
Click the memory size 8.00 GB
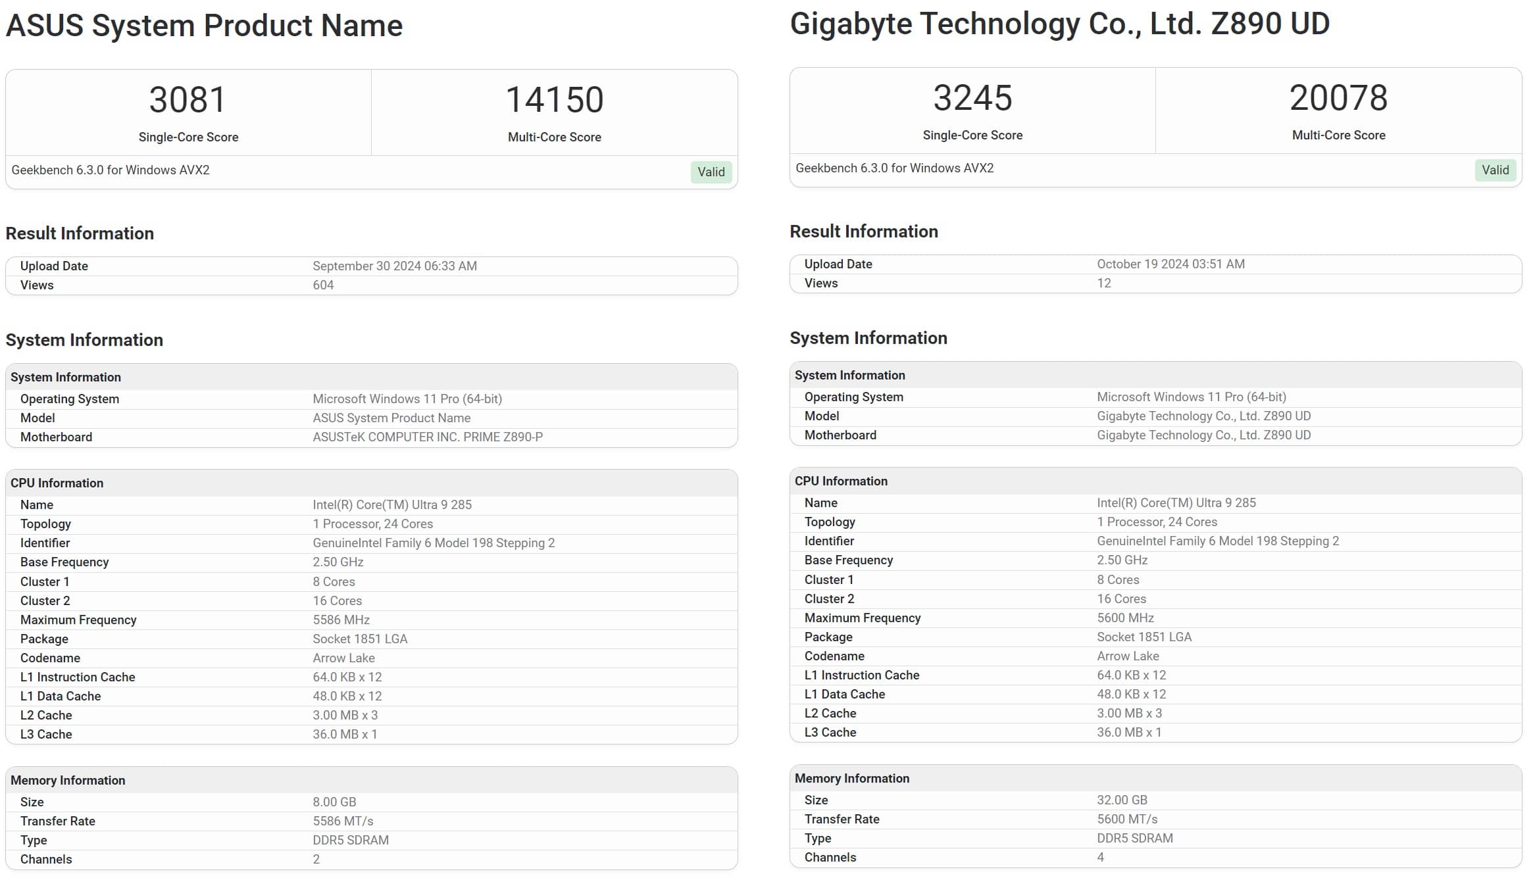coord(334,802)
